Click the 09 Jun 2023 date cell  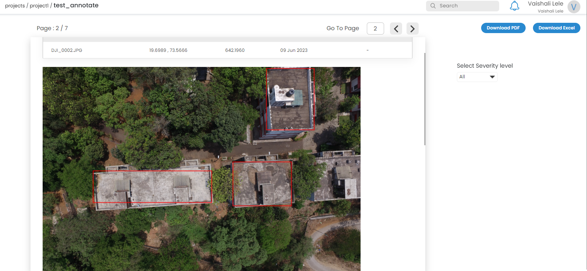[x=294, y=50]
